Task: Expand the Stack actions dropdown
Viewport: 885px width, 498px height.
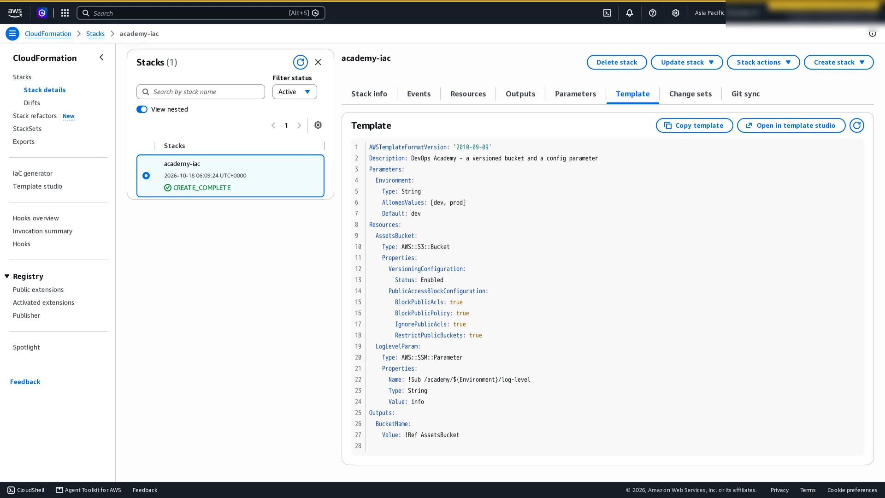Action: [x=763, y=62]
